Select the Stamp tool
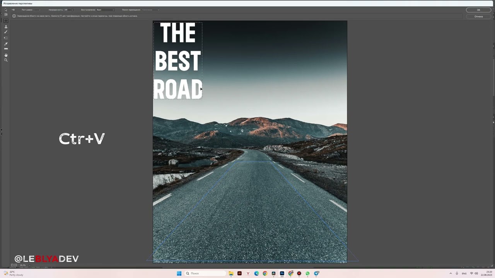 pos(6,27)
